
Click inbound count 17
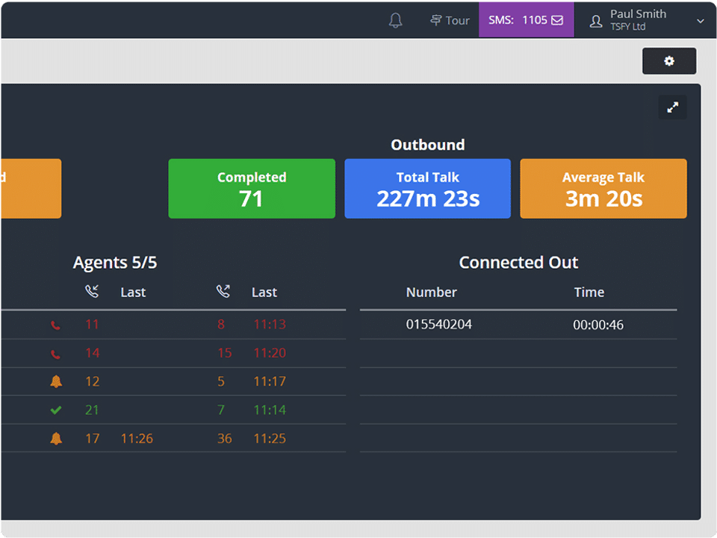coord(93,439)
